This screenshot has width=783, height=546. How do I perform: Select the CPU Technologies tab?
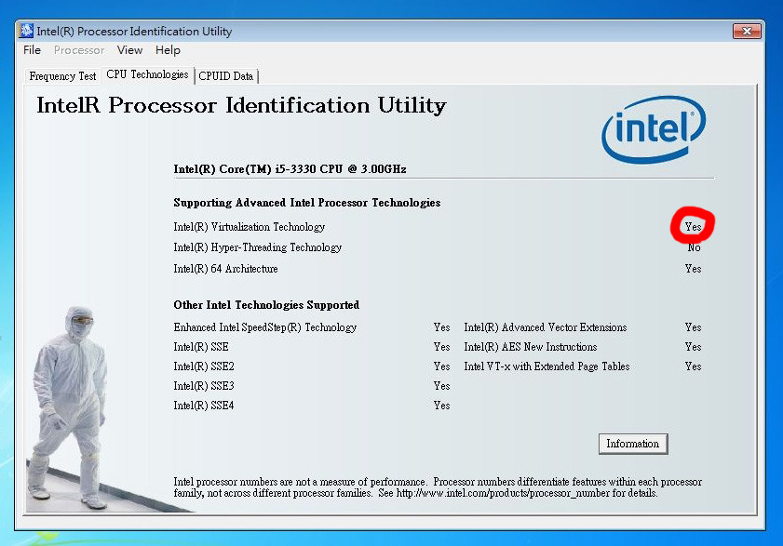point(147,74)
